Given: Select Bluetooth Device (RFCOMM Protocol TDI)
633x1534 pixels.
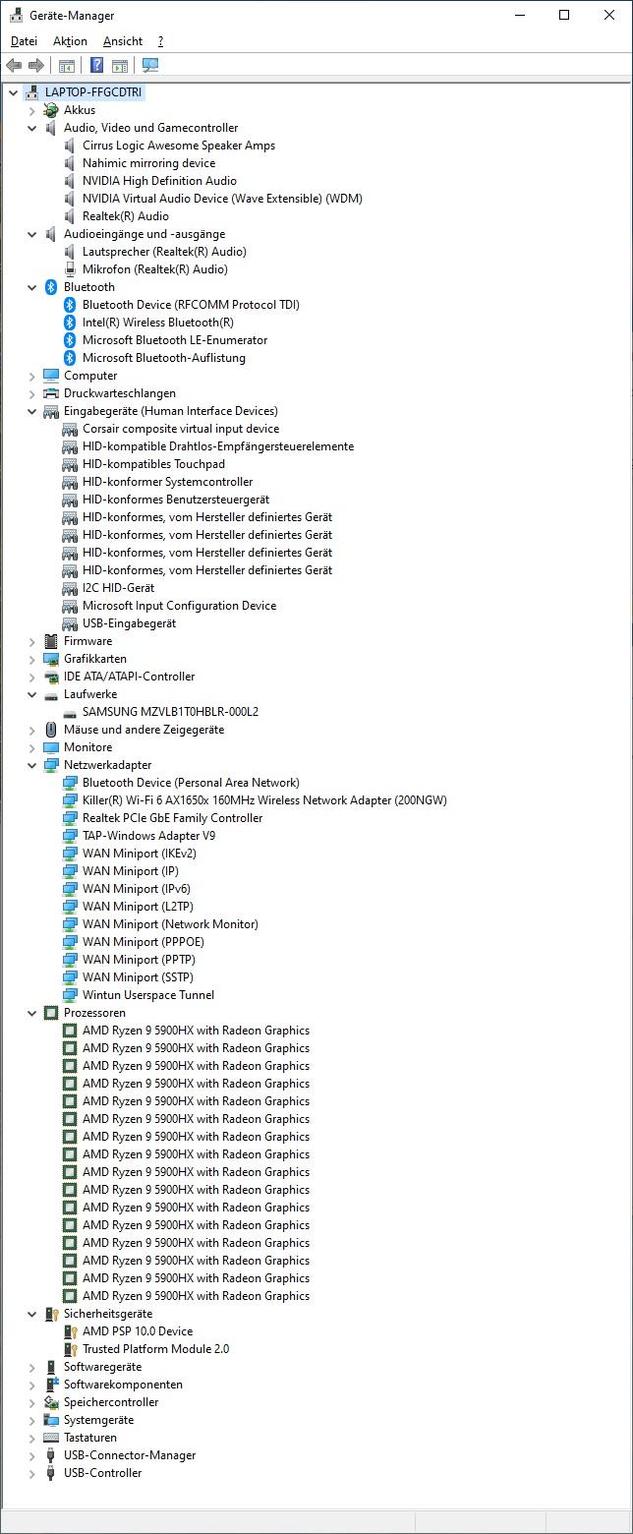Looking at the screenshot, I should [191, 305].
